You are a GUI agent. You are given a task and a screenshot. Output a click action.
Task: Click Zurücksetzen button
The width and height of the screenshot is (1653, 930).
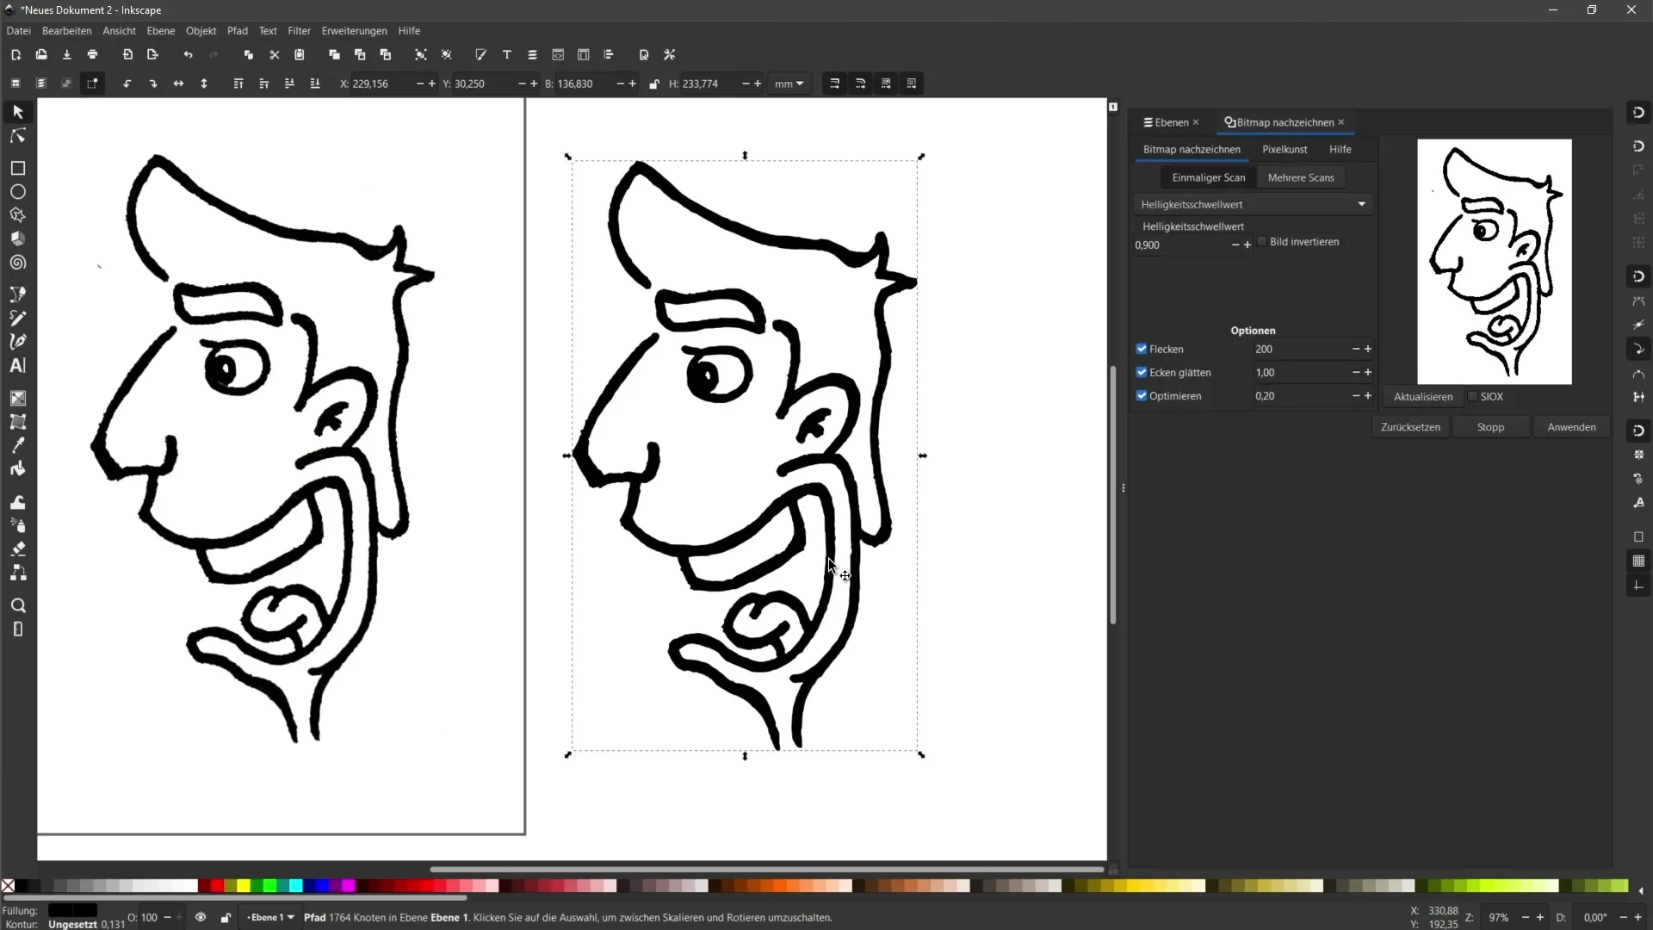point(1411,426)
